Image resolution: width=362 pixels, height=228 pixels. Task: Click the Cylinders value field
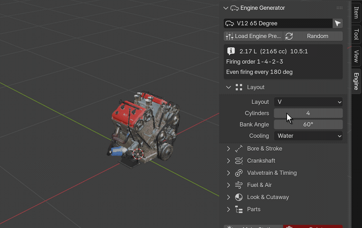coord(308,113)
